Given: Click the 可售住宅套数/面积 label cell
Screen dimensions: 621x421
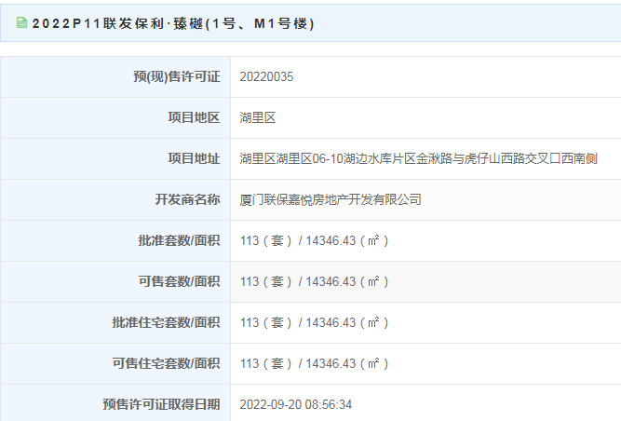Looking at the screenshot, I should click(115, 363).
